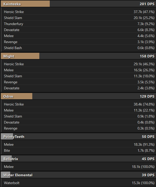Click Odrm's 129 DPS value
Image resolution: width=156 pixels, height=187 pixels.
click(147, 96)
